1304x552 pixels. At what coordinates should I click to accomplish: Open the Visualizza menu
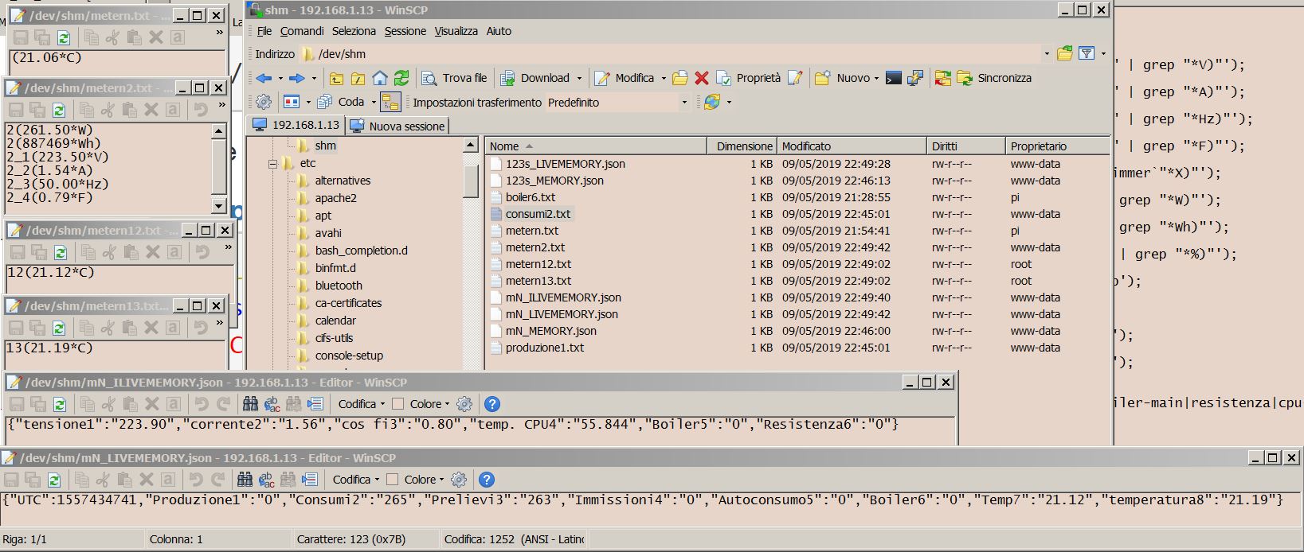(456, 31)
